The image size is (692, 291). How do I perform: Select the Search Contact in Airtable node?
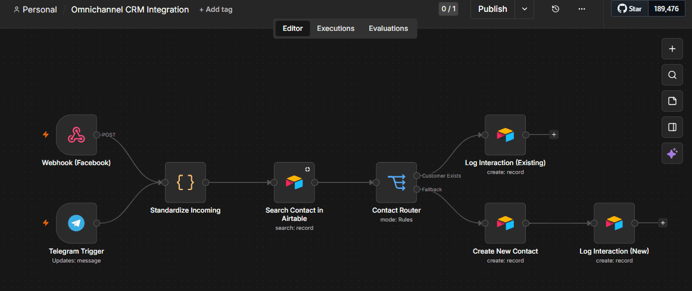pyautogui.click(x=294, y=182)
